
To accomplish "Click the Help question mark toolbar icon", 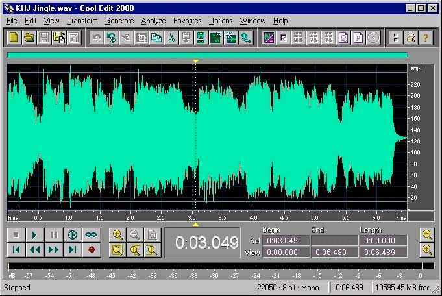I will pos(426,38).
